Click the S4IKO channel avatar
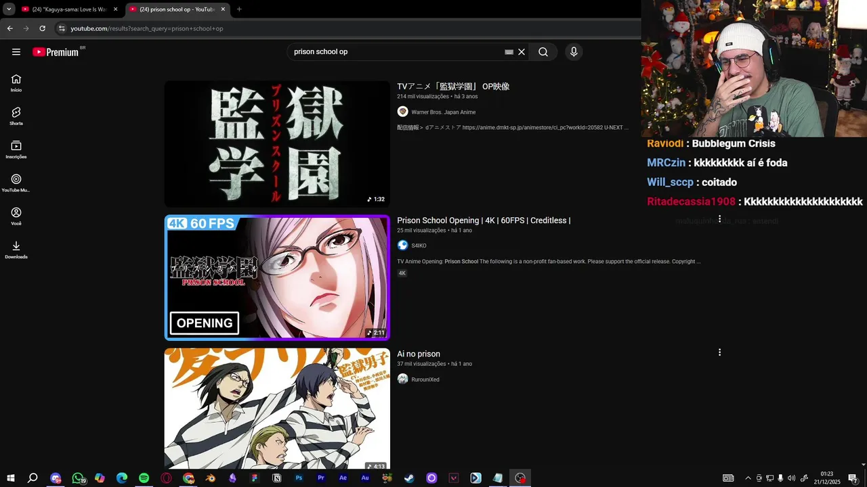The height and width of the screenshot is (487, 867). pos(403,246)
